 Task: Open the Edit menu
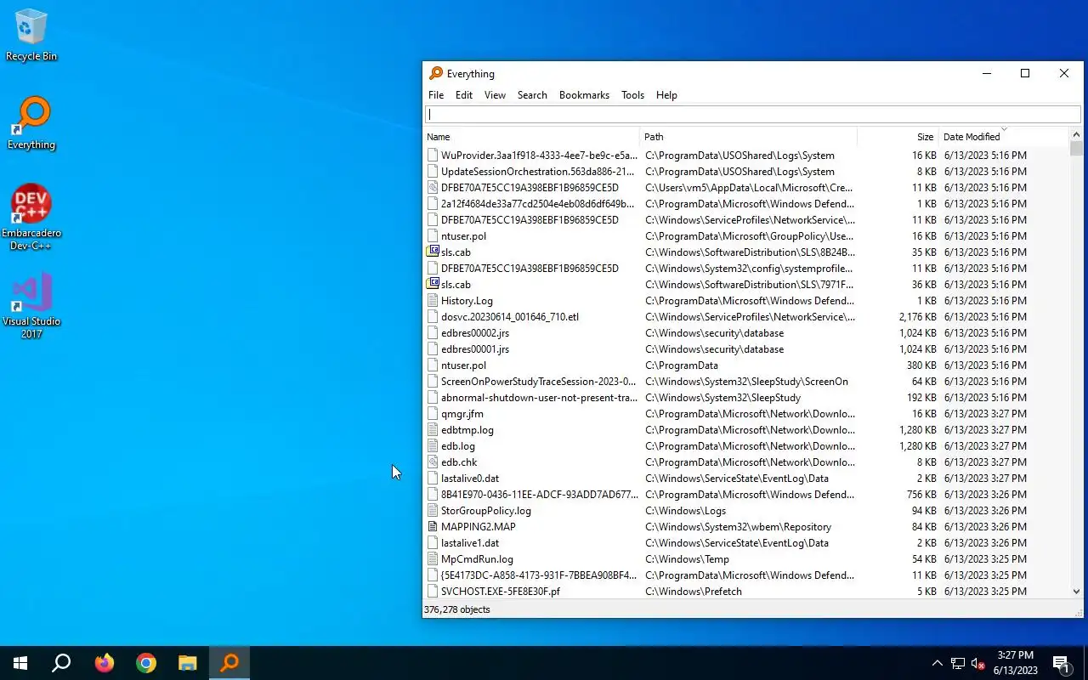point(464,95)
